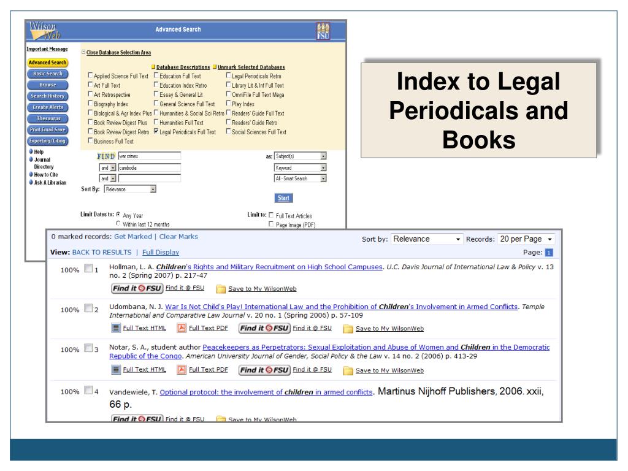Open Create Alerts in sidebar
The image size is (628, 471).
click(x=47, y=107)
